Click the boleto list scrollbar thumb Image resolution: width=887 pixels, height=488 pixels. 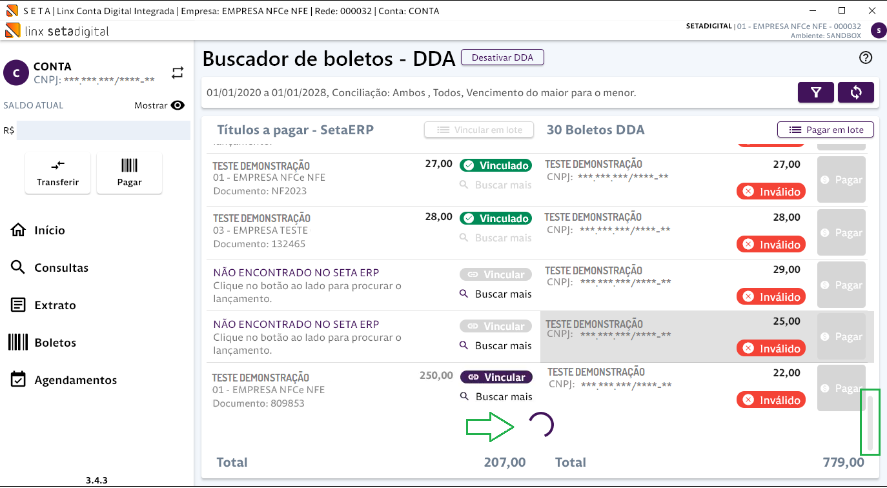click(870, 423)
